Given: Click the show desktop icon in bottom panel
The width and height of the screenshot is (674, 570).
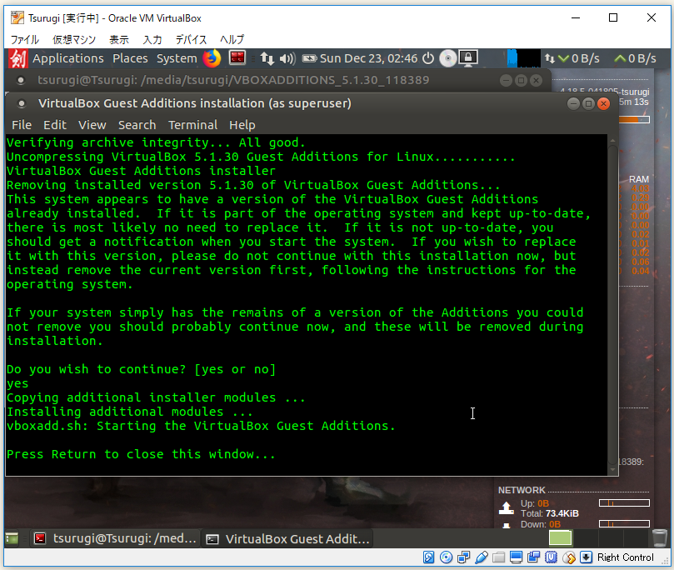Looking at the screenshot, I should click(x=12, y=538).
